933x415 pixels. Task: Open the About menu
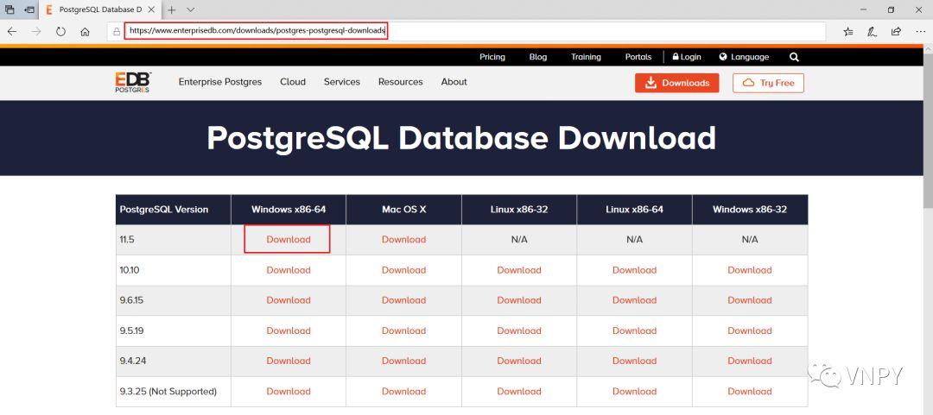click(454, 82)
